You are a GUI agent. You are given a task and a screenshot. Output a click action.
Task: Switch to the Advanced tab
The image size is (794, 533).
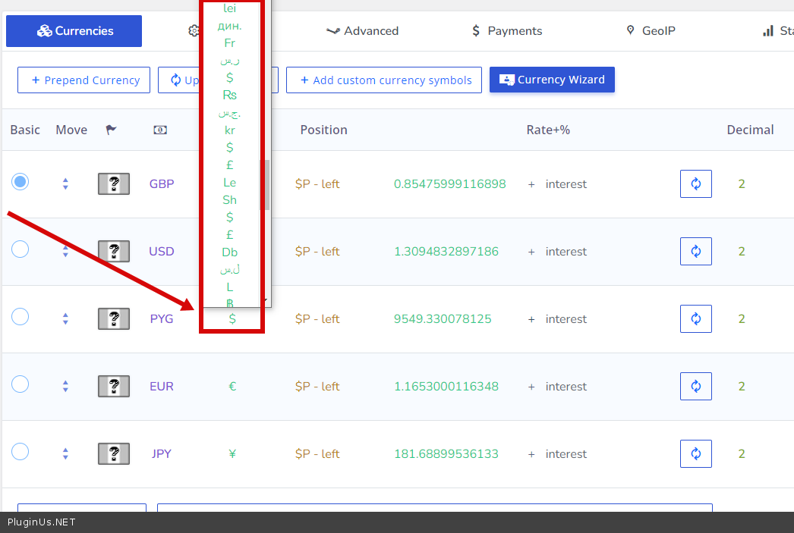(x=362, y=31)
